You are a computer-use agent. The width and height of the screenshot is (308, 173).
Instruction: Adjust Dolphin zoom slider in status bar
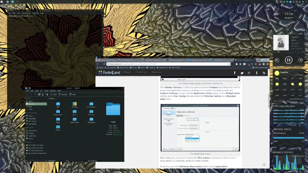pyautogui.click(x=67, y=161)
